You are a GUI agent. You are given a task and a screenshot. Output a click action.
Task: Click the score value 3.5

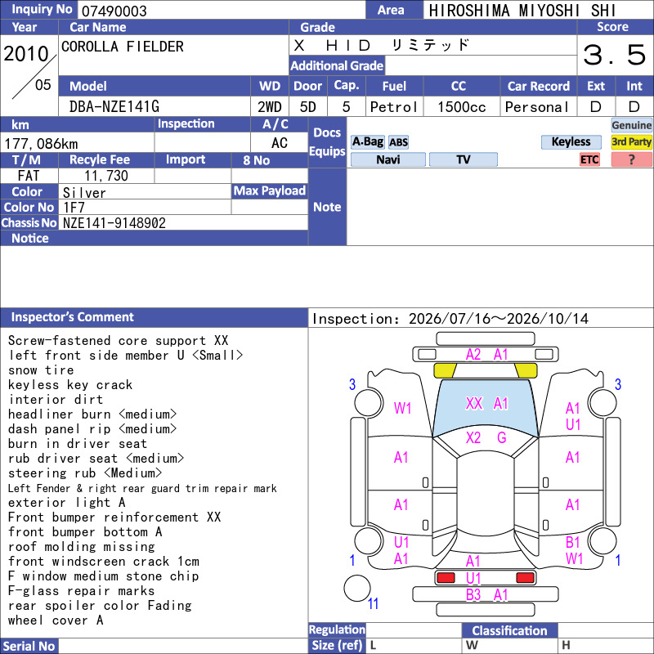(x=615, y=55)
